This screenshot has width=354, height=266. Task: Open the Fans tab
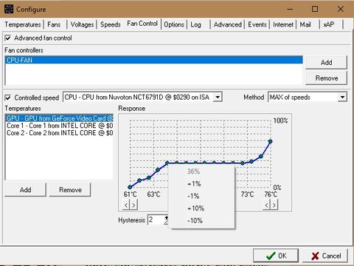(54, 24)
